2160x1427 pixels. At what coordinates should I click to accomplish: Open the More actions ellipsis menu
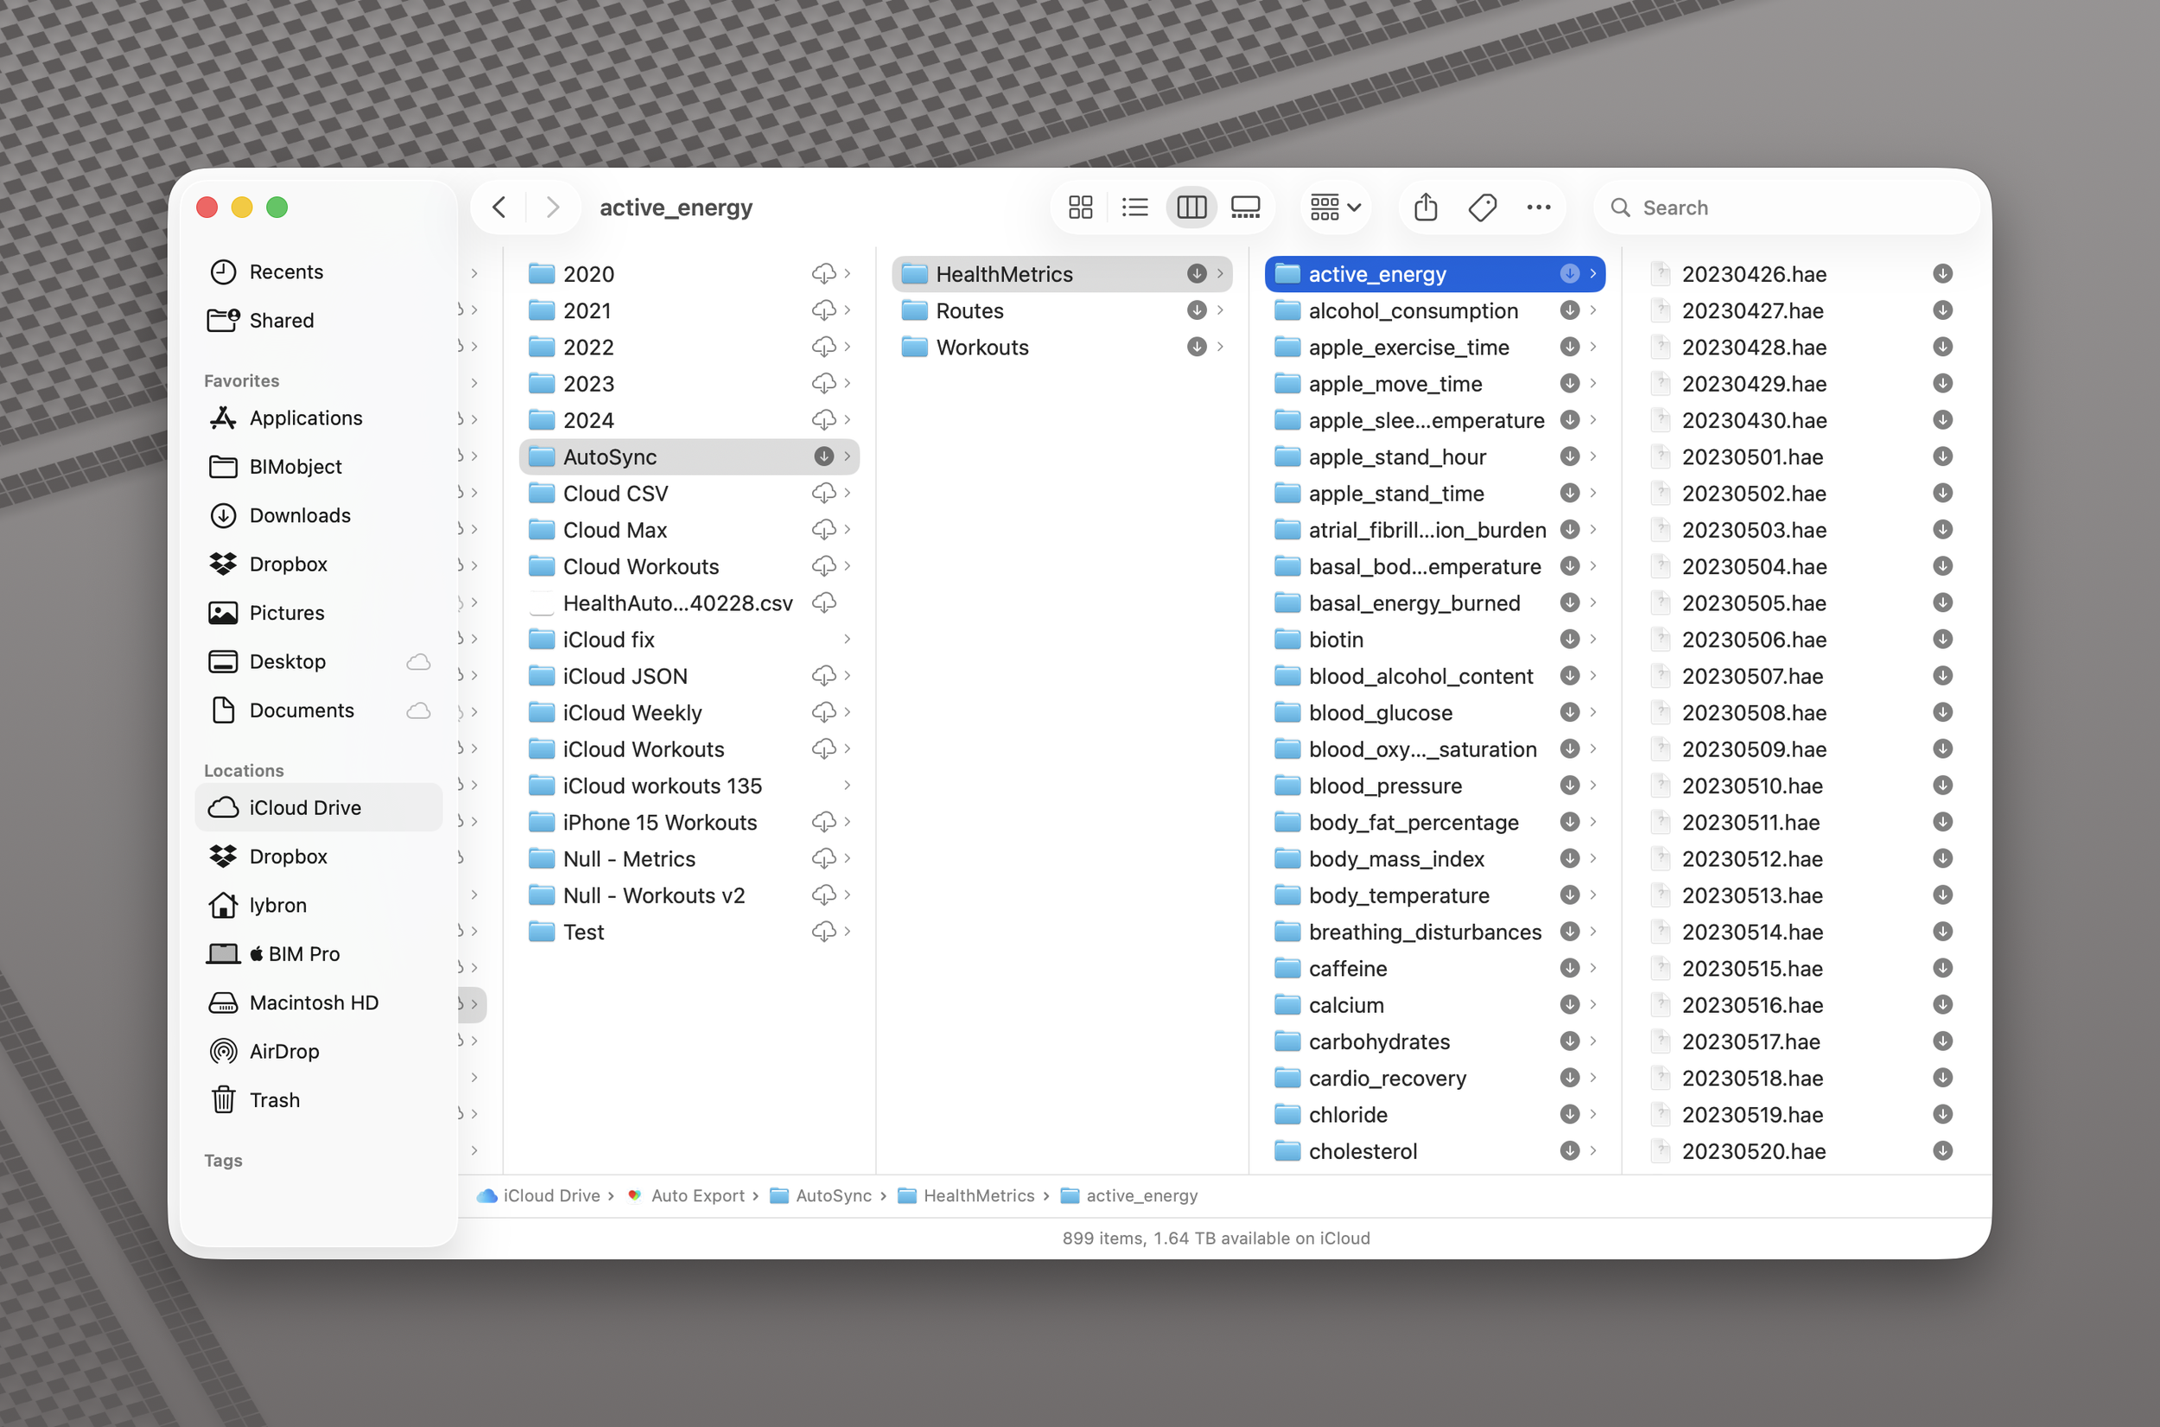click(x=1538, y=207)
